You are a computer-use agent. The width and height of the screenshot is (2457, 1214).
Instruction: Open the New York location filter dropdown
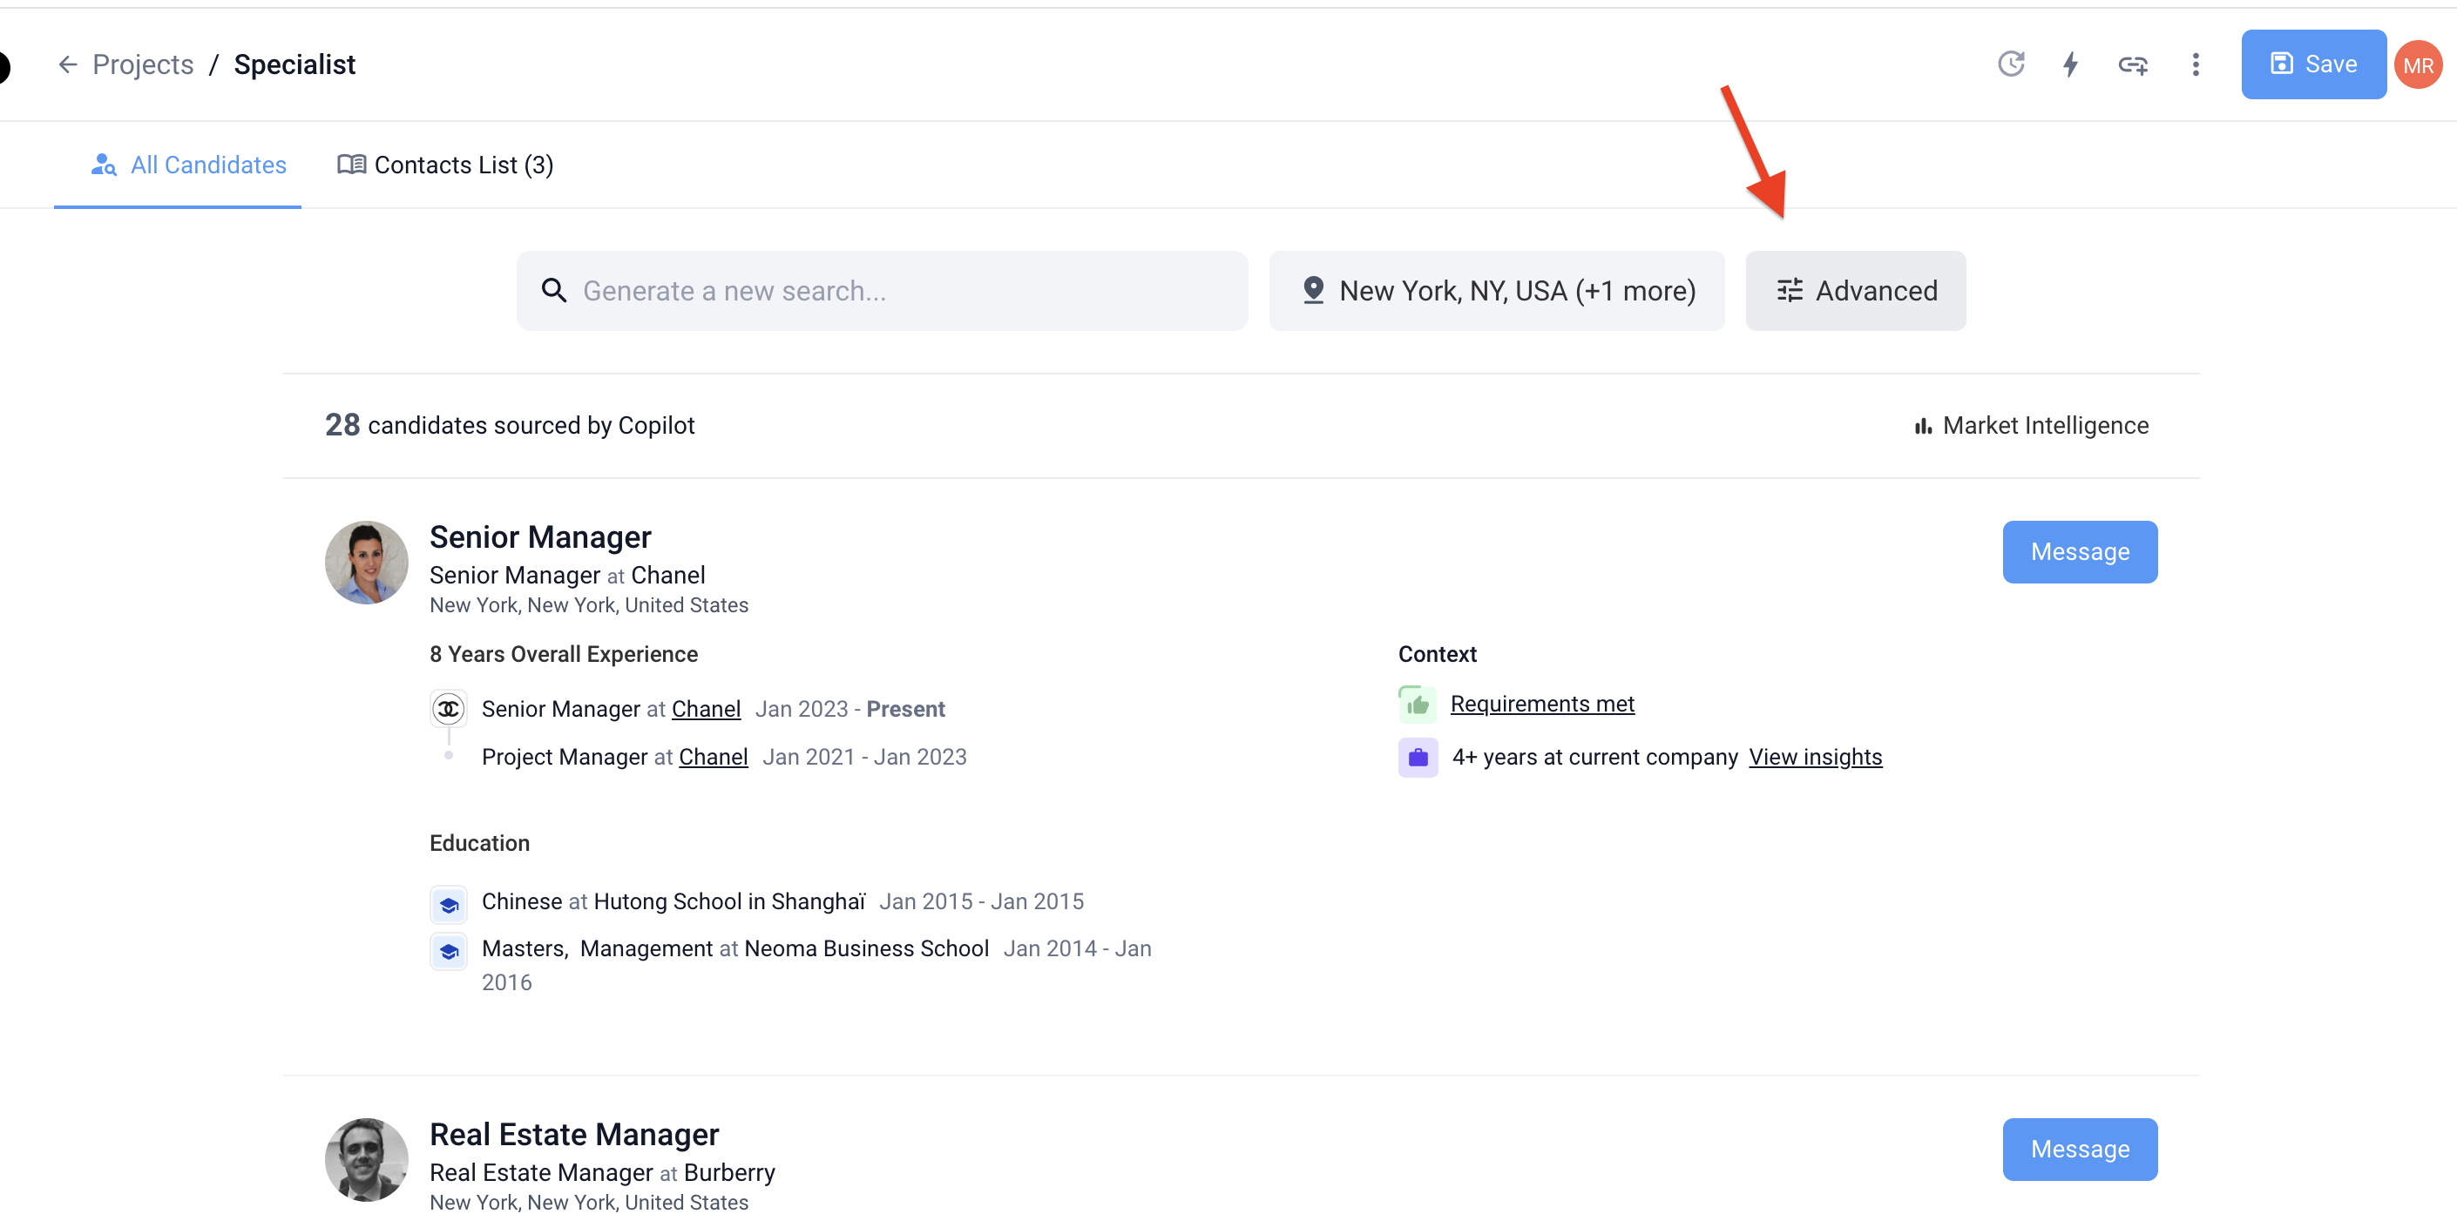click(x=1497, y=291)
